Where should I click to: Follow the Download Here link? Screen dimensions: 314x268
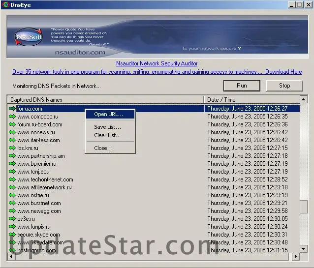click(283, 72)
